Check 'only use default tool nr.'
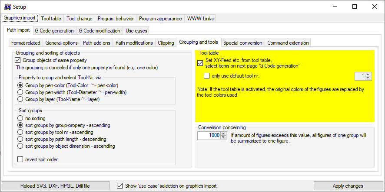Image resolution: width=385 pixels, height=192 pixels. [x=207, y=76]
